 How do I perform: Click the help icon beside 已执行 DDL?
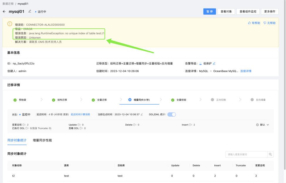(x=26, y=128)
